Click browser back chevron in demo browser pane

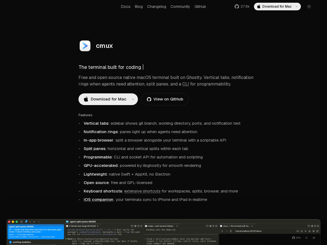pos(222,231)
